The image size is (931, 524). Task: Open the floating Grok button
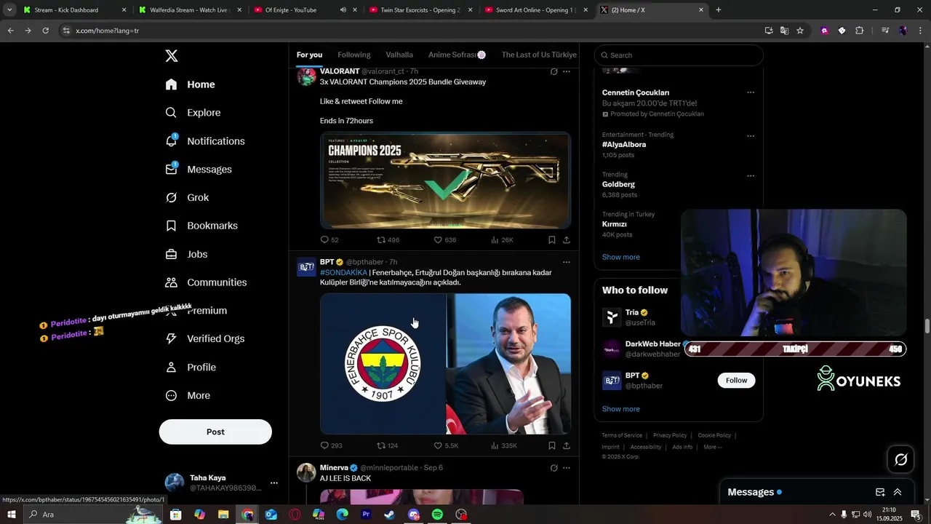[x=900, y=459]
